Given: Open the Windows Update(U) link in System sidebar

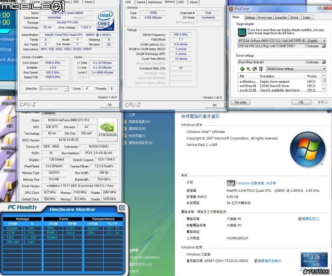Looking at the screenshot, I should pyautogui.click(x=144, y=257).
